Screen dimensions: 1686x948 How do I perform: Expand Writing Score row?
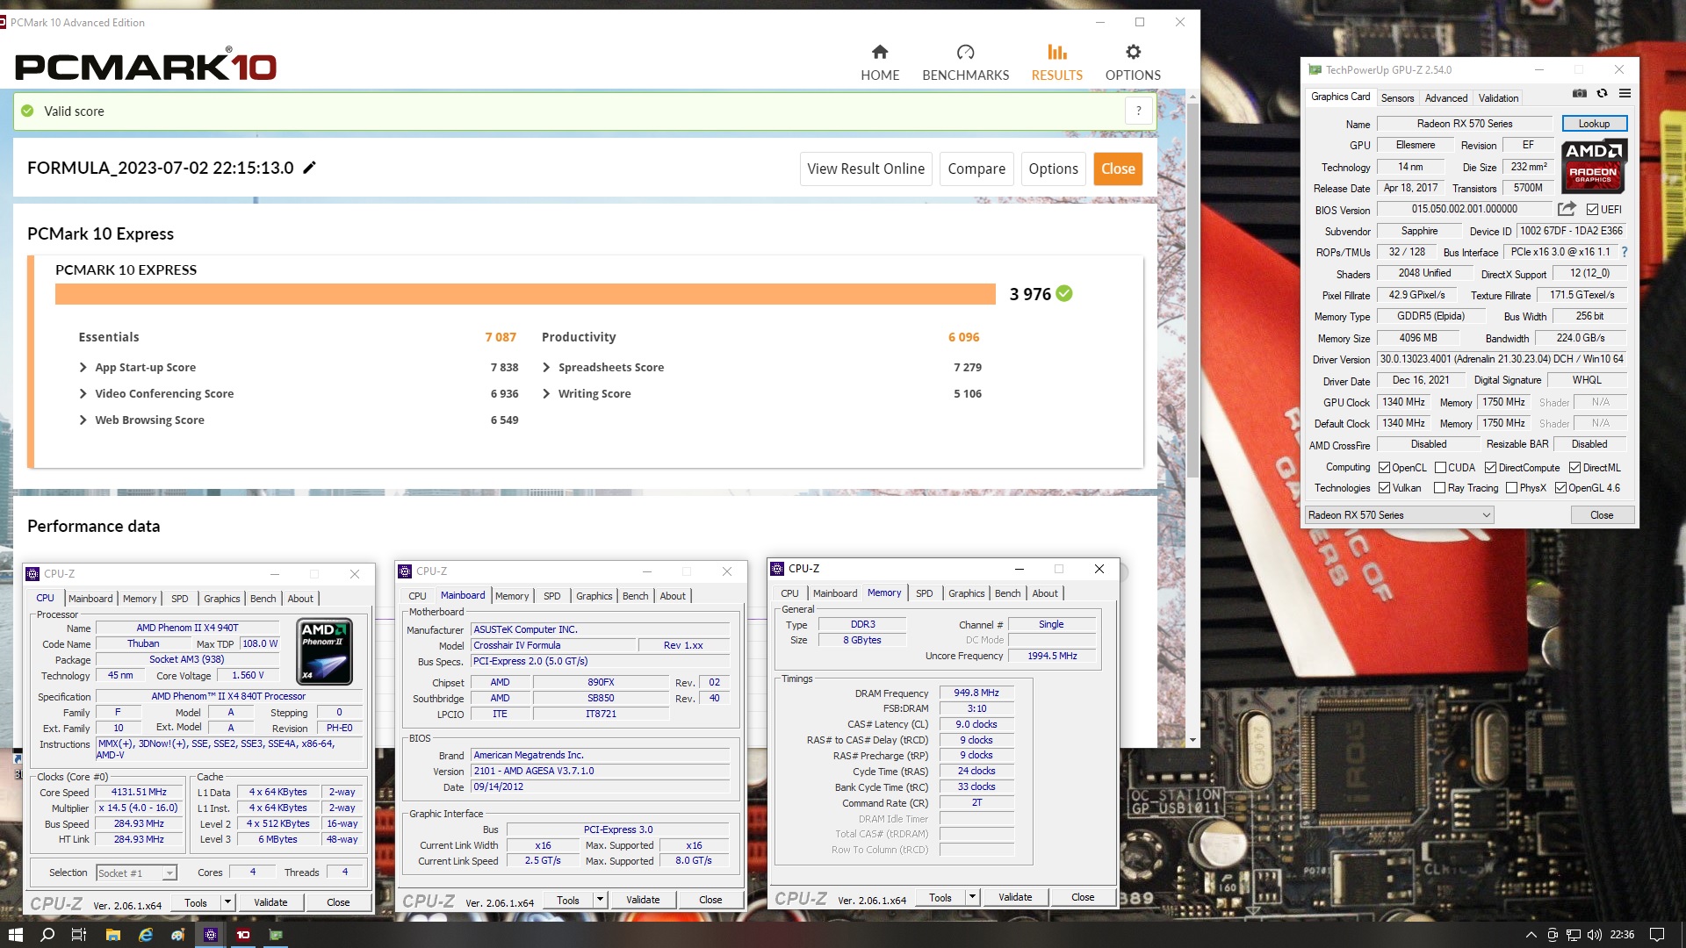coord(546,393)
